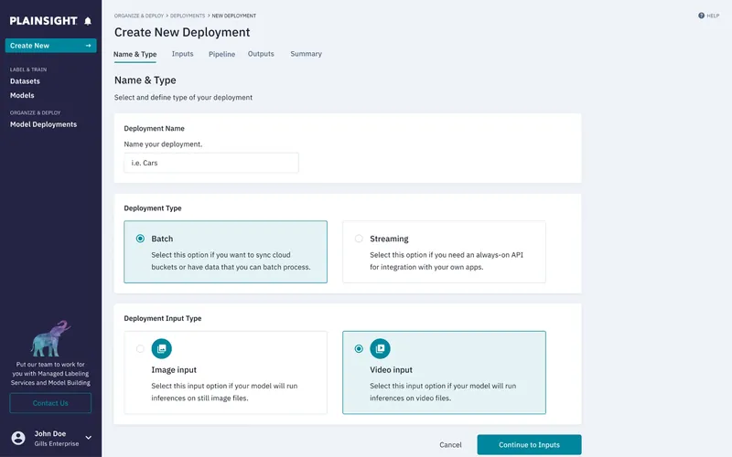Switch to the Summary tab
732x457 pixels.
(307, 54)
